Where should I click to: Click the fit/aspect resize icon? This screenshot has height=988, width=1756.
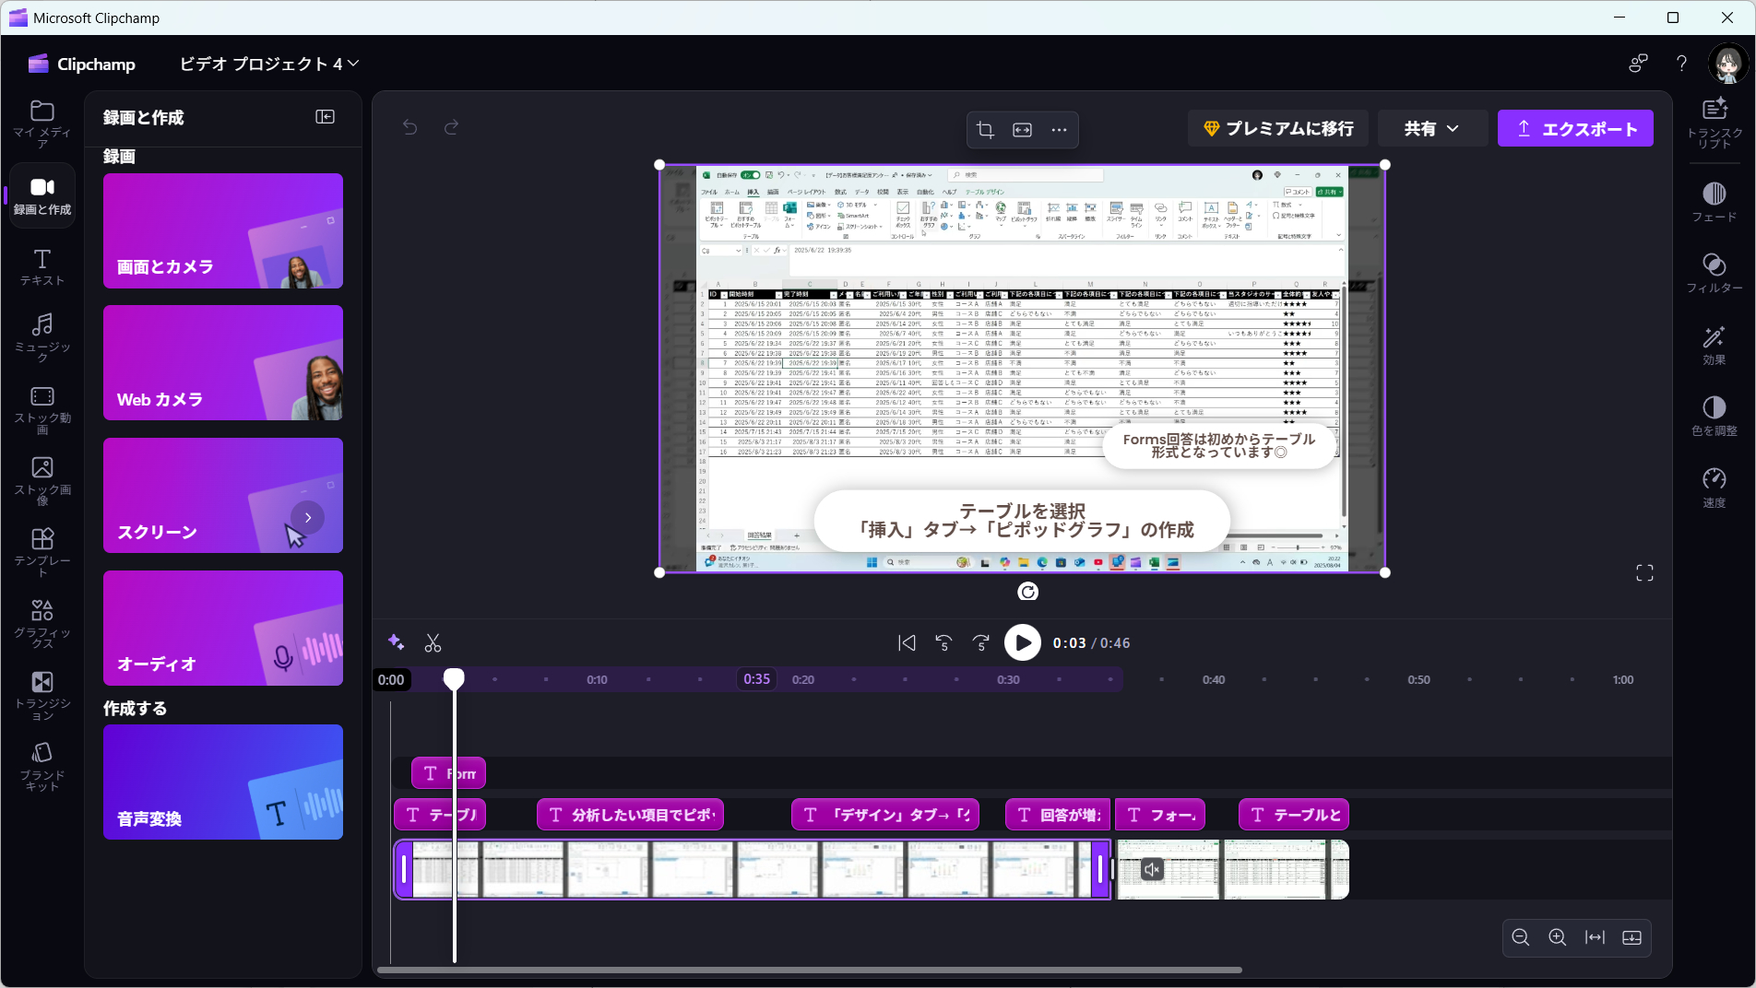[x=1022, y=130]
